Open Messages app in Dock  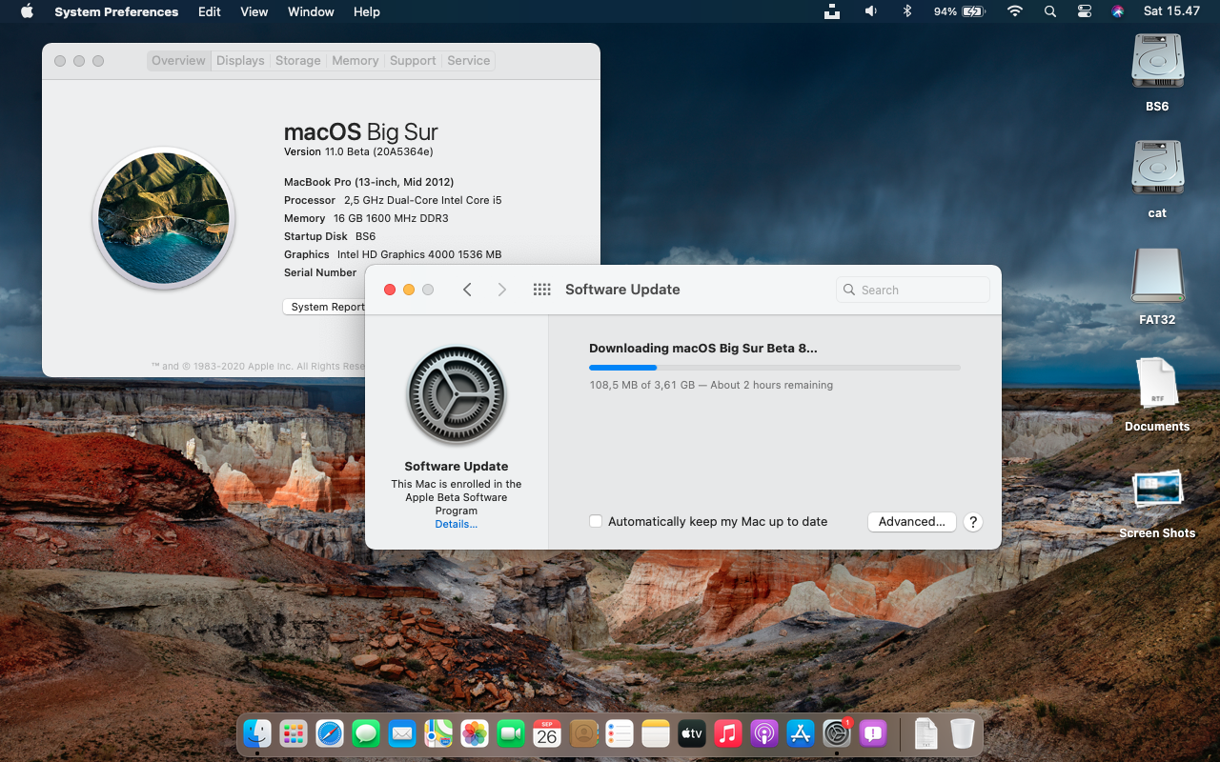366,733
